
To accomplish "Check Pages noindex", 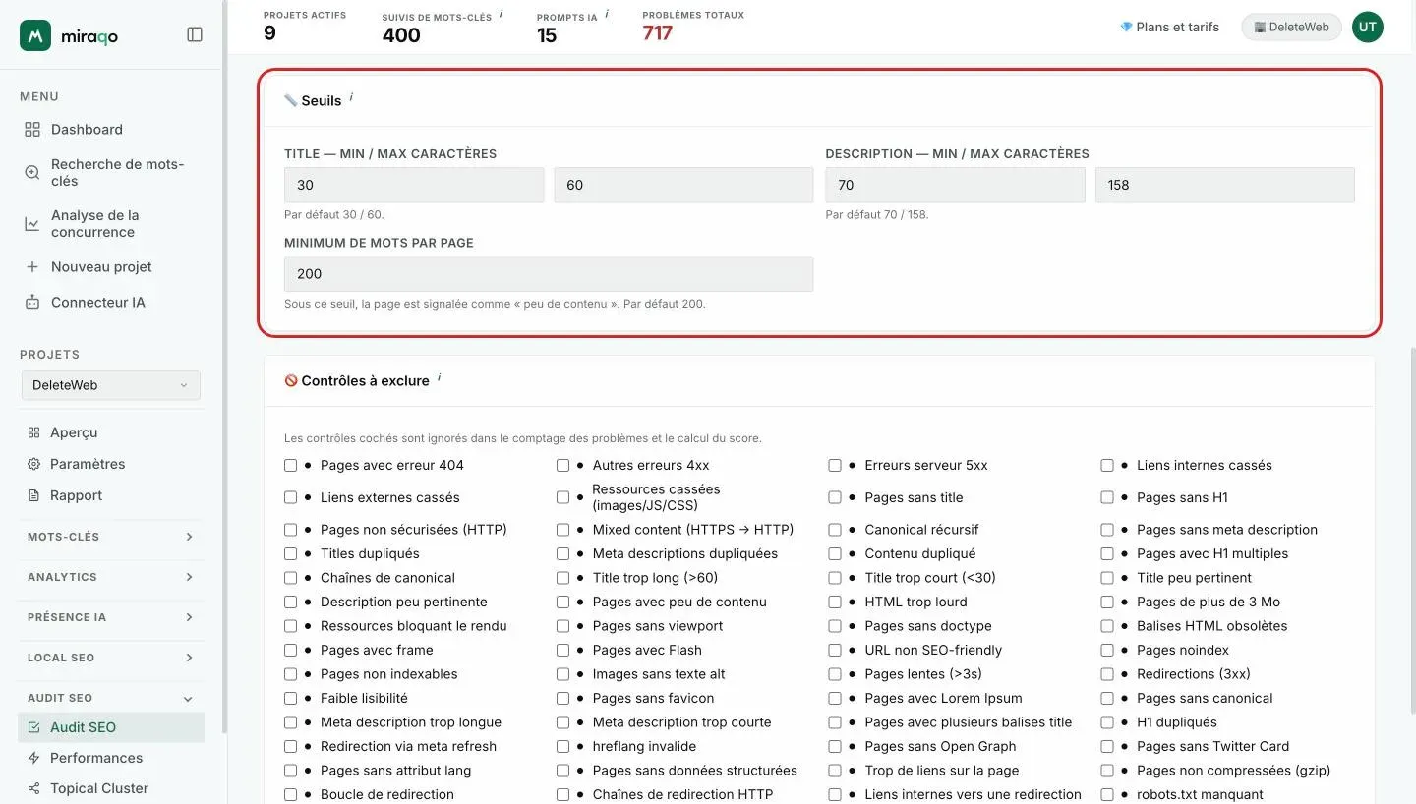I will pyautogui.click(x=1107, y=650).
